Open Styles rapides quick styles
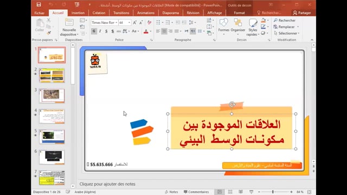This screenshot has height=195, width=347. [253, 27]
